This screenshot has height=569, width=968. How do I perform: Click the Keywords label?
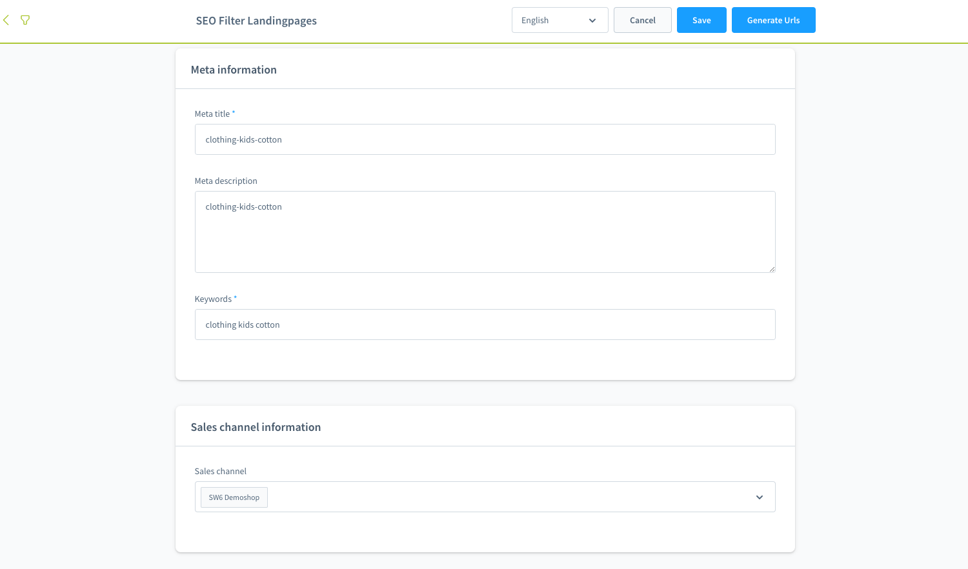pos(213,299)
